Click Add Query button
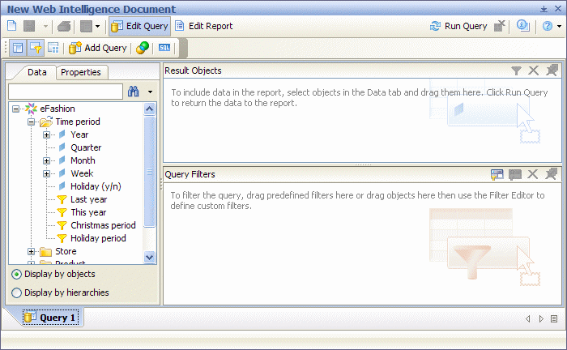The height and width of the screenshot is (350, 567). tap(98, 48)
